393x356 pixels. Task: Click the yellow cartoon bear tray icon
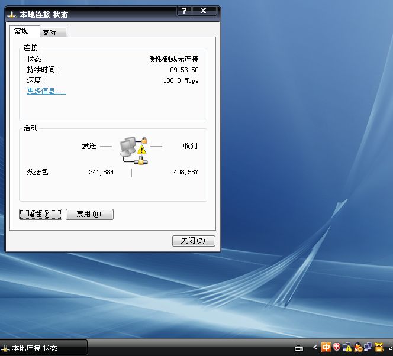(379, 347)
